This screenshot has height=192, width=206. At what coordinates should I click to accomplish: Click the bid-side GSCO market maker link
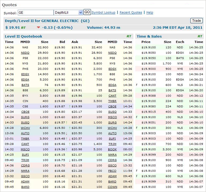25,176
